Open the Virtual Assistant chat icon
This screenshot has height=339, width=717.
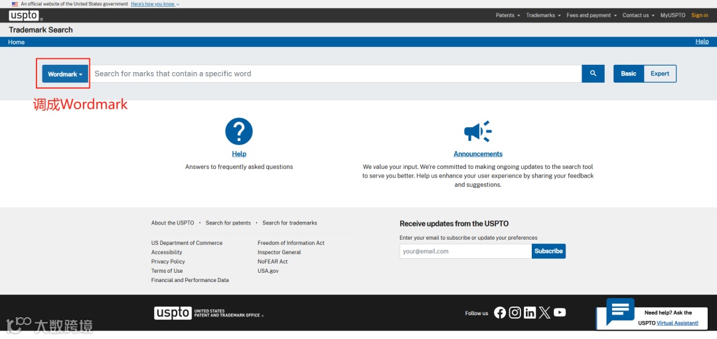[x=620, y=312]
